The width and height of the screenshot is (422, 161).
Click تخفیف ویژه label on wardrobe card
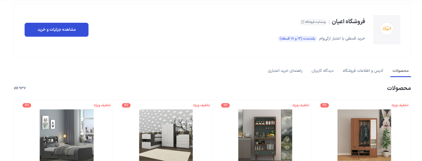[400, 105]
